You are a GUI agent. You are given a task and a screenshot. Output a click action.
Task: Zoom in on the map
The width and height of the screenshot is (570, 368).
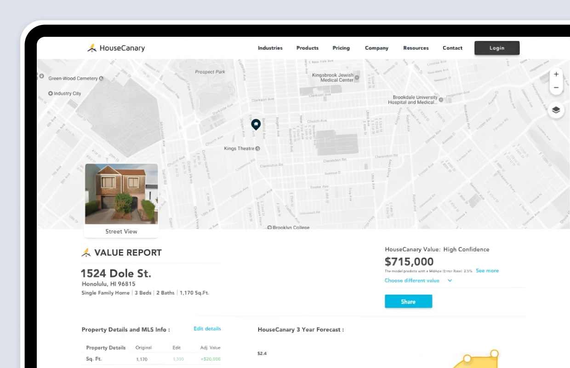click(556, 74)
